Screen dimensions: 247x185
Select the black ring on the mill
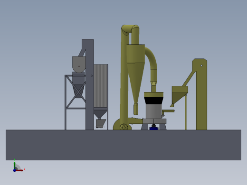[x=153, y=101]
